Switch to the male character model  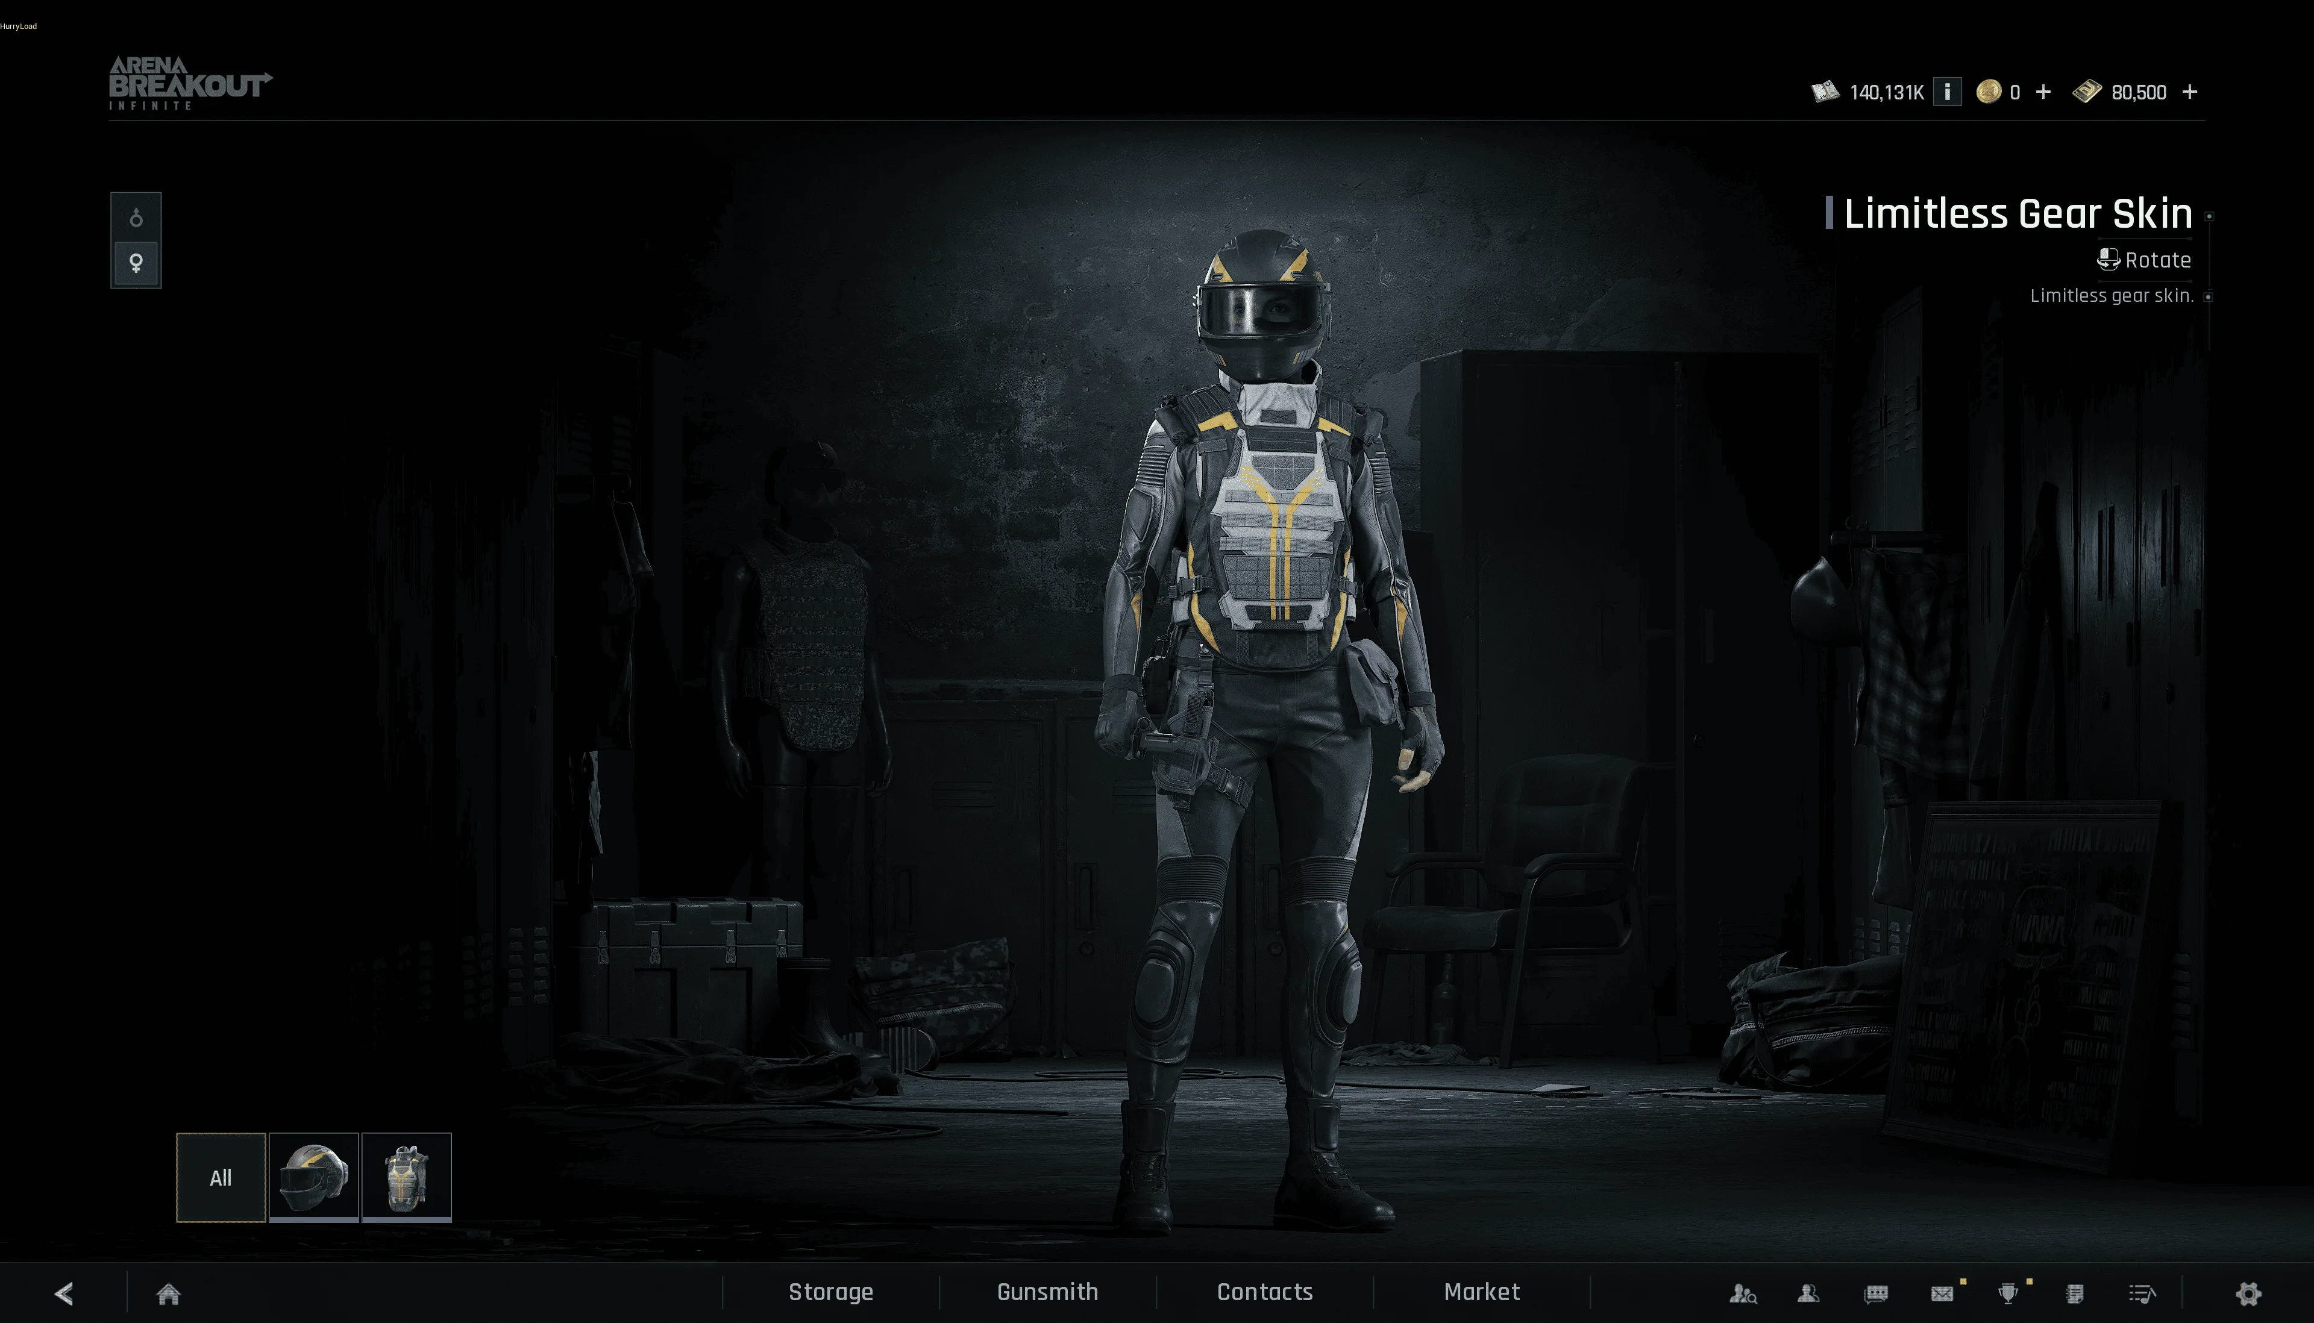coord(136,217)
